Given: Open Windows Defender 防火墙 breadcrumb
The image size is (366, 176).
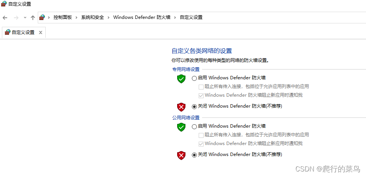Looking at the screenshot, I should click(x=142, y=17).
